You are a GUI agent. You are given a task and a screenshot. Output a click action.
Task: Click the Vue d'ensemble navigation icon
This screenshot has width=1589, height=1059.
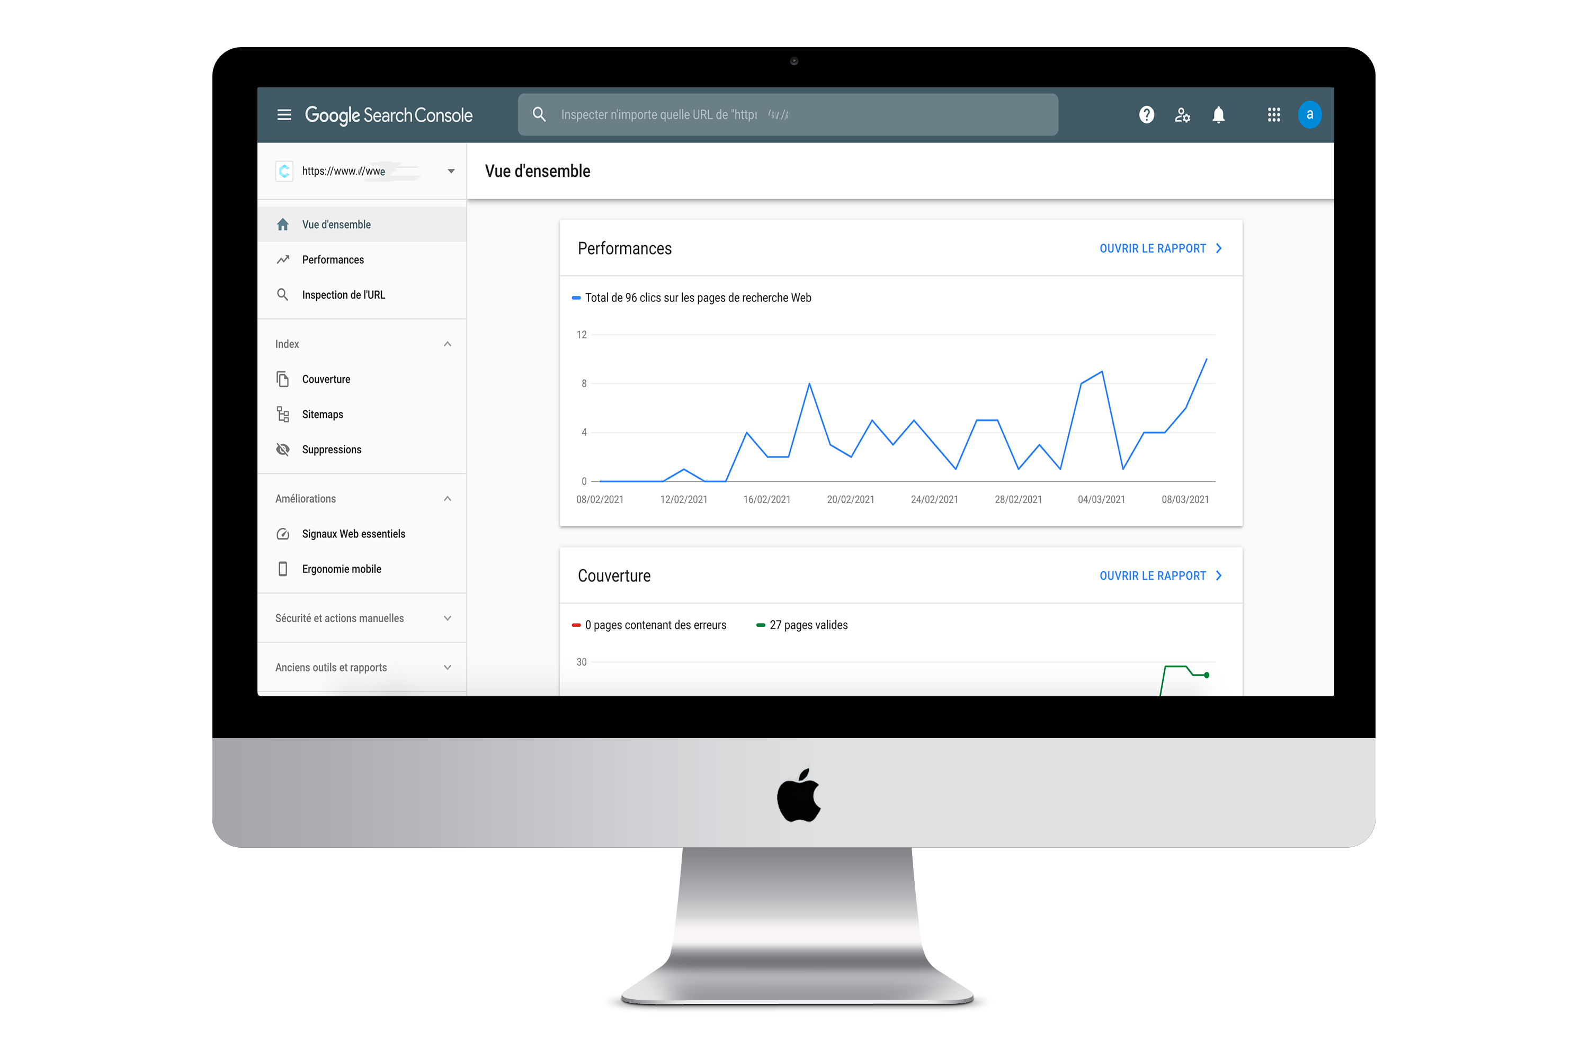(x=282, y=223)
